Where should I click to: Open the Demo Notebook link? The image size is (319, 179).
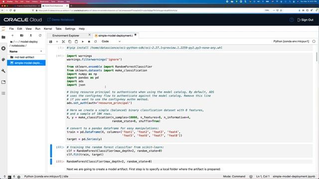61,20
